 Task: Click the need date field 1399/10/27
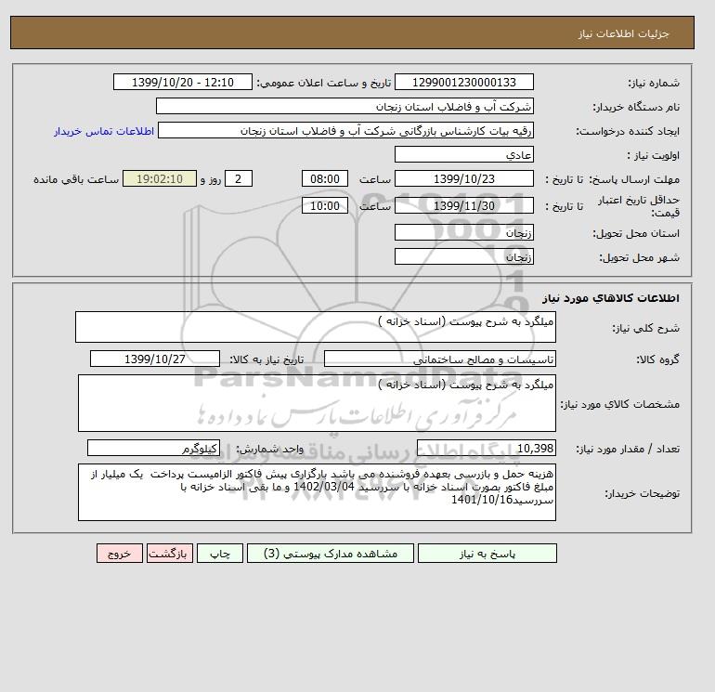[154, 359]
